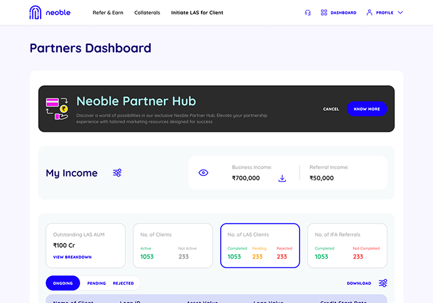
Task: Click Business Income amount ₹700,000
Action: pos(246,178)
